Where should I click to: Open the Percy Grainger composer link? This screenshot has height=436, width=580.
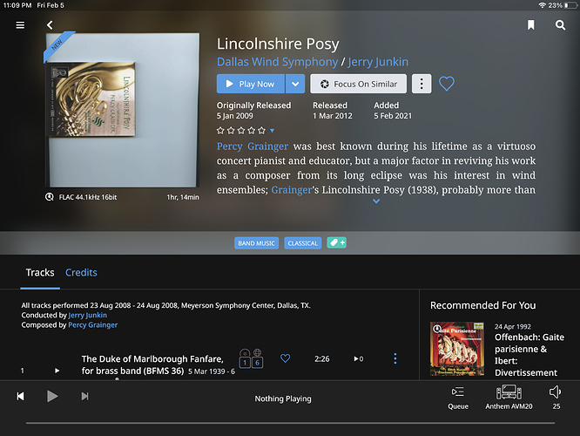click(x=93, y=325)
